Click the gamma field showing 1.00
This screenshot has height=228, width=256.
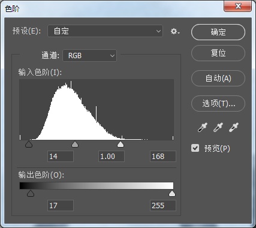click(112, 156)
